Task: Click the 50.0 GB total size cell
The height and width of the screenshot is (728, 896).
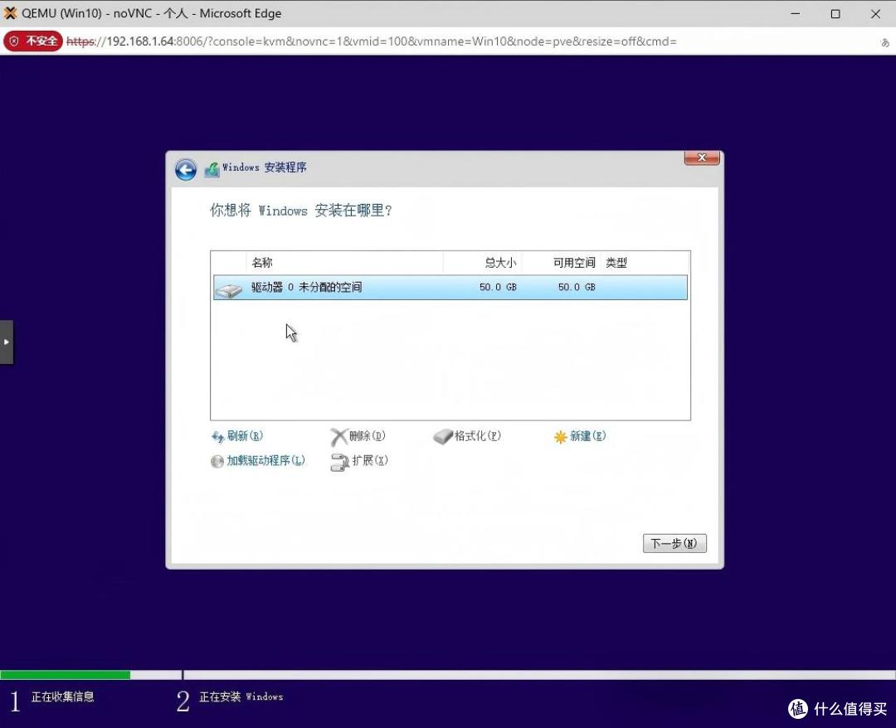Action: click(498, 287)
